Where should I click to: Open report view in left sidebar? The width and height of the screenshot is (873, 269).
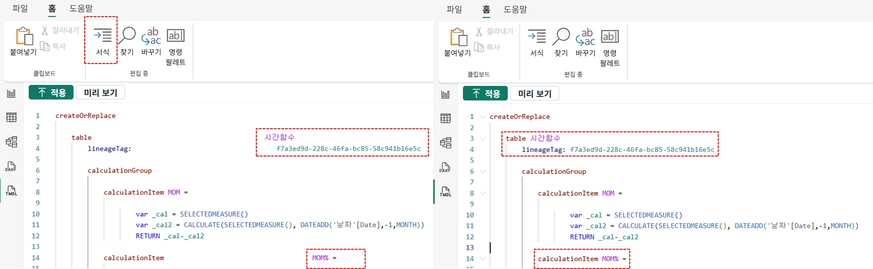coord(11,93)
